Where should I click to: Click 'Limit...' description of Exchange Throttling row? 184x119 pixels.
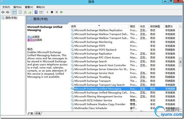[x=134, y=77]
